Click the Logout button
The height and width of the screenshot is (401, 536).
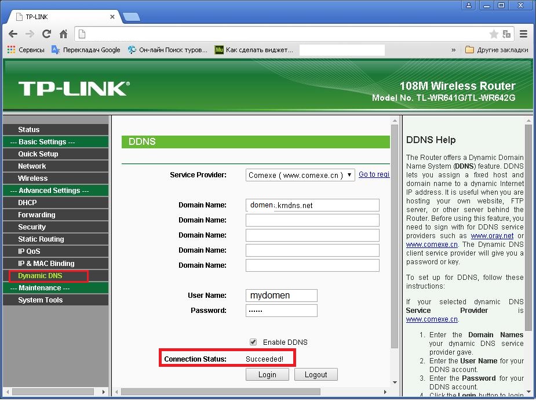coord(316,374)
